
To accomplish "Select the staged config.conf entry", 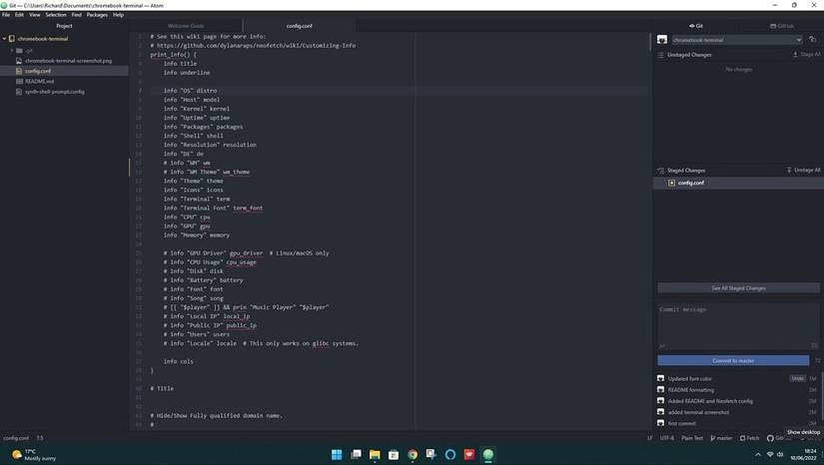I will pos(738,183).
